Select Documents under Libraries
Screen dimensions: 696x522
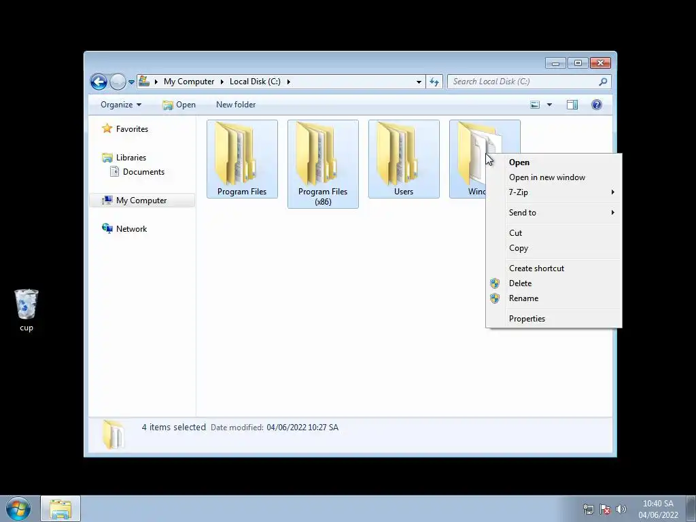tap(143, 172)
